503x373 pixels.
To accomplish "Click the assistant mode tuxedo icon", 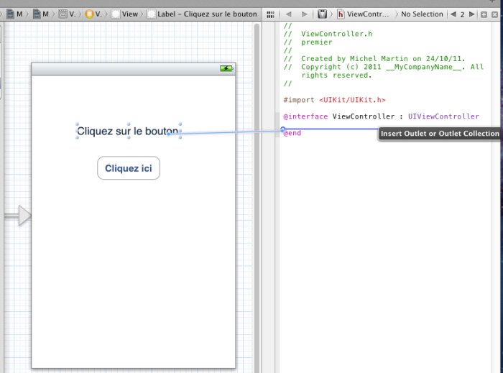I will coord(323,14).
